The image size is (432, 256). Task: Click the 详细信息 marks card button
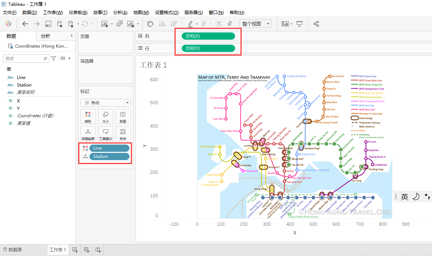pyautogui.click(x=88, y=134)
